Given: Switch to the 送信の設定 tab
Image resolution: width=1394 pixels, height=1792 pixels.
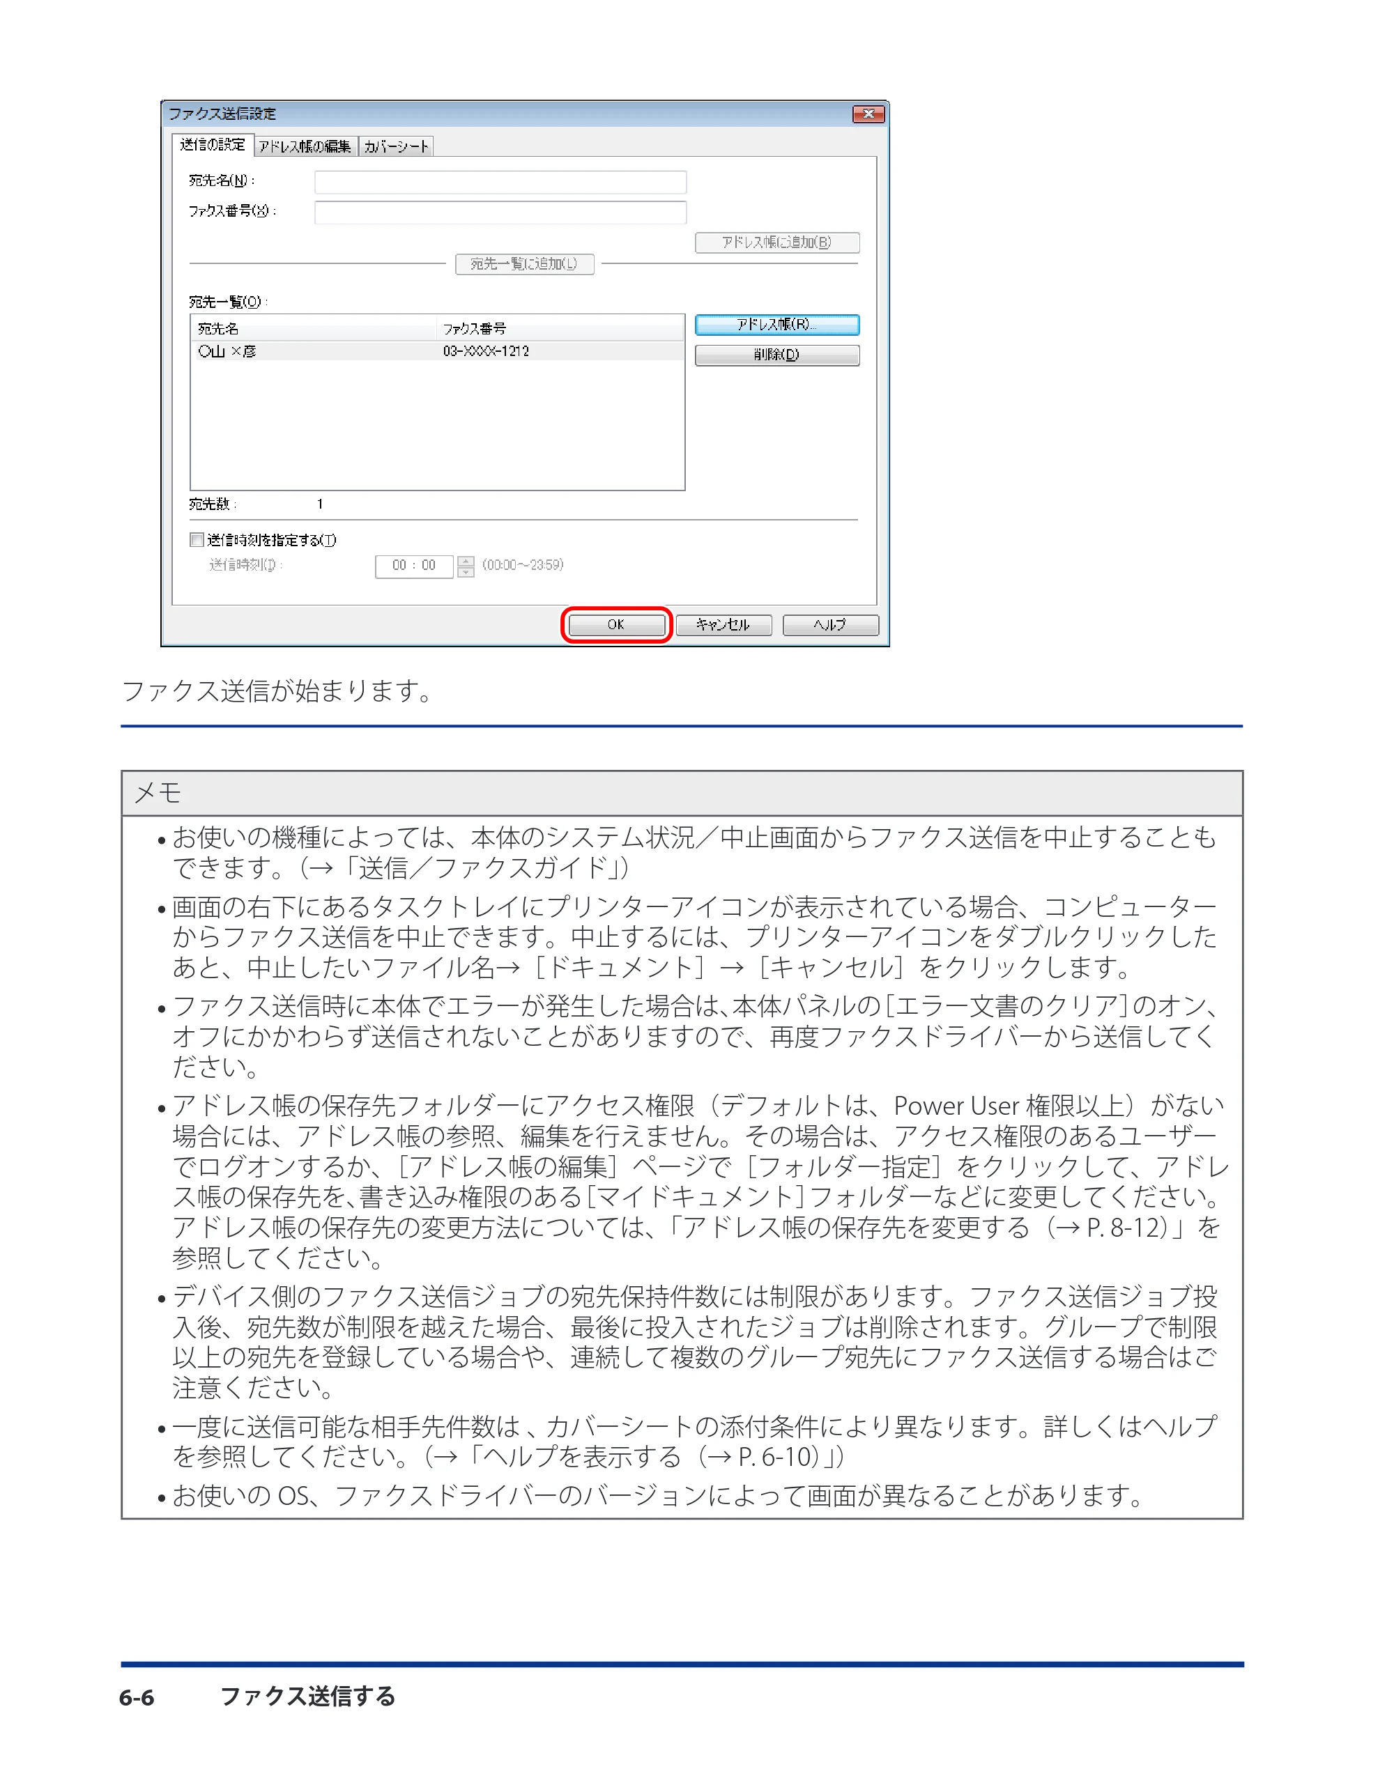Looking at the screenshot, I should [x=212, y=144].
